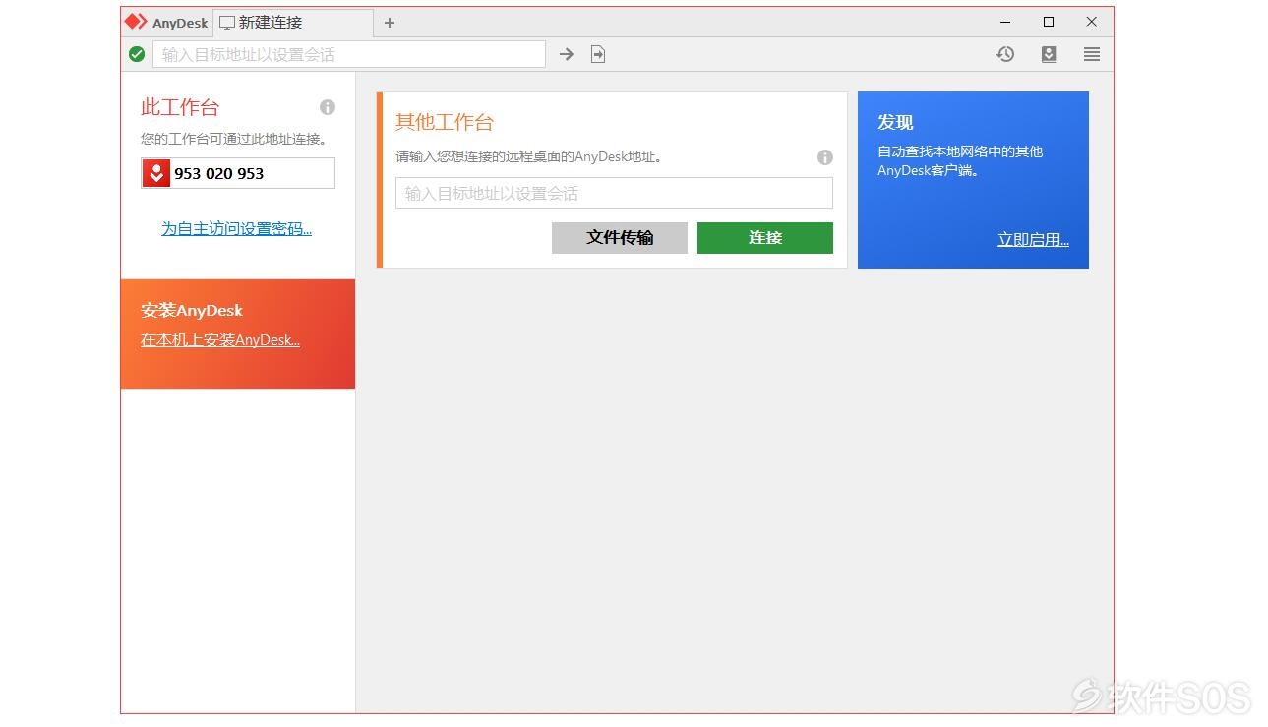
Task: Click the AnyDesk logo in title bar
Action: [136, 22]
